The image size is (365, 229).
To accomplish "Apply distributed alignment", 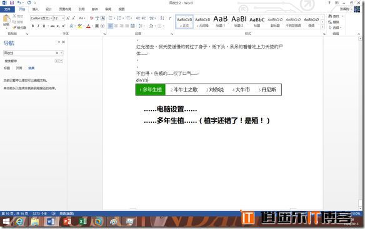I will click(x=132, y=26).
